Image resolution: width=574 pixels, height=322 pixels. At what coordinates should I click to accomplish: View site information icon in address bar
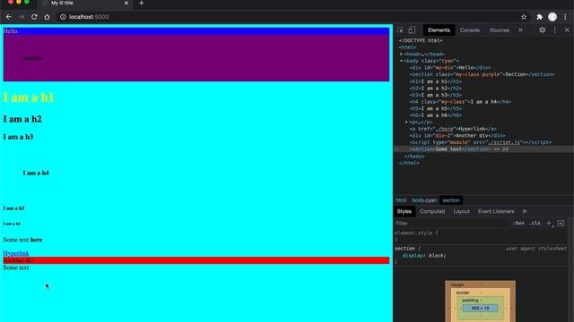63,17
